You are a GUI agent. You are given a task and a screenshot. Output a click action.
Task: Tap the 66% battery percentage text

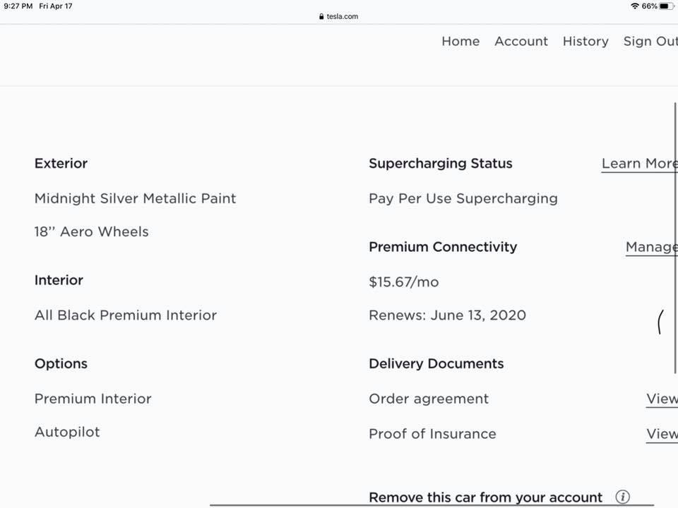point(649,6)
